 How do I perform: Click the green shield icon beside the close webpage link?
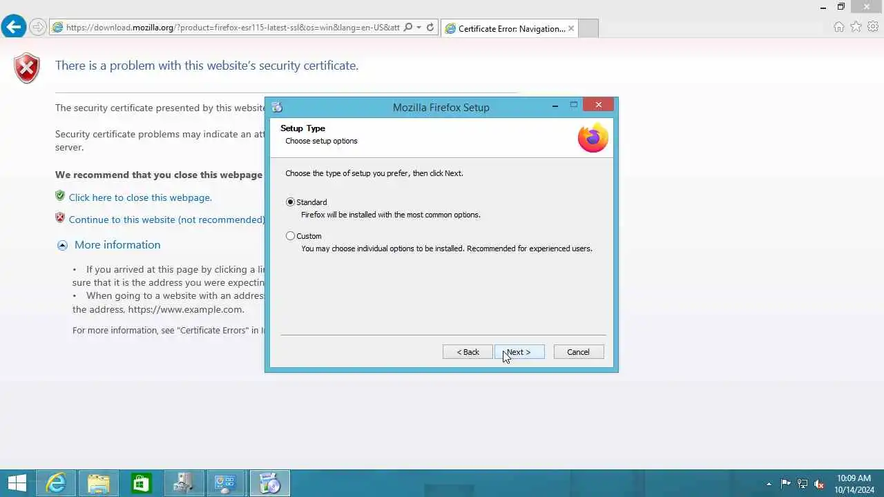(x=60, y=196)
